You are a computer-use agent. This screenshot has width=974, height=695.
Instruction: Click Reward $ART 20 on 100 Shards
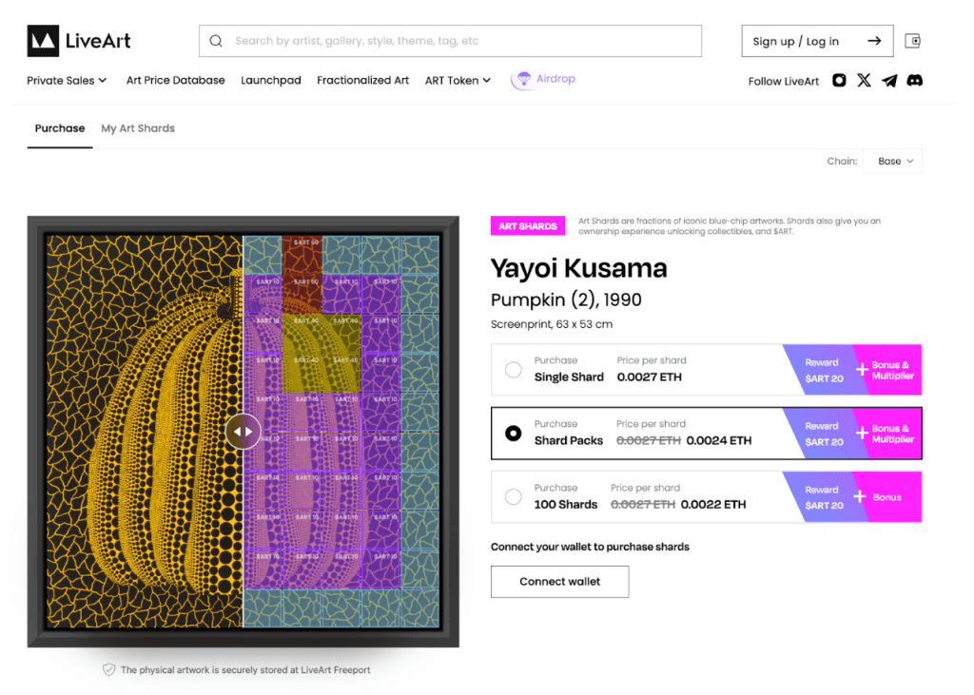(824, 497)
